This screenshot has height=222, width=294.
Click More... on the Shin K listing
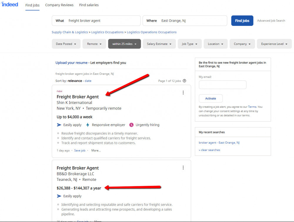96,150
